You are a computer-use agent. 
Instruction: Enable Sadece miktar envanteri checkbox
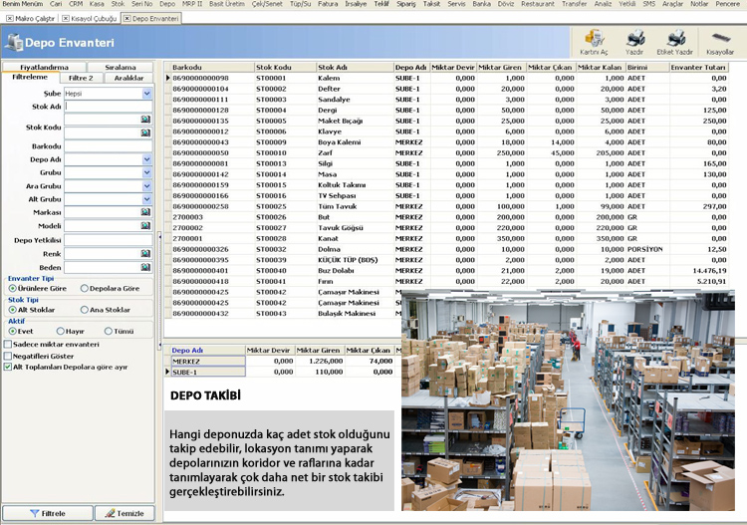(x=9, y=344)
